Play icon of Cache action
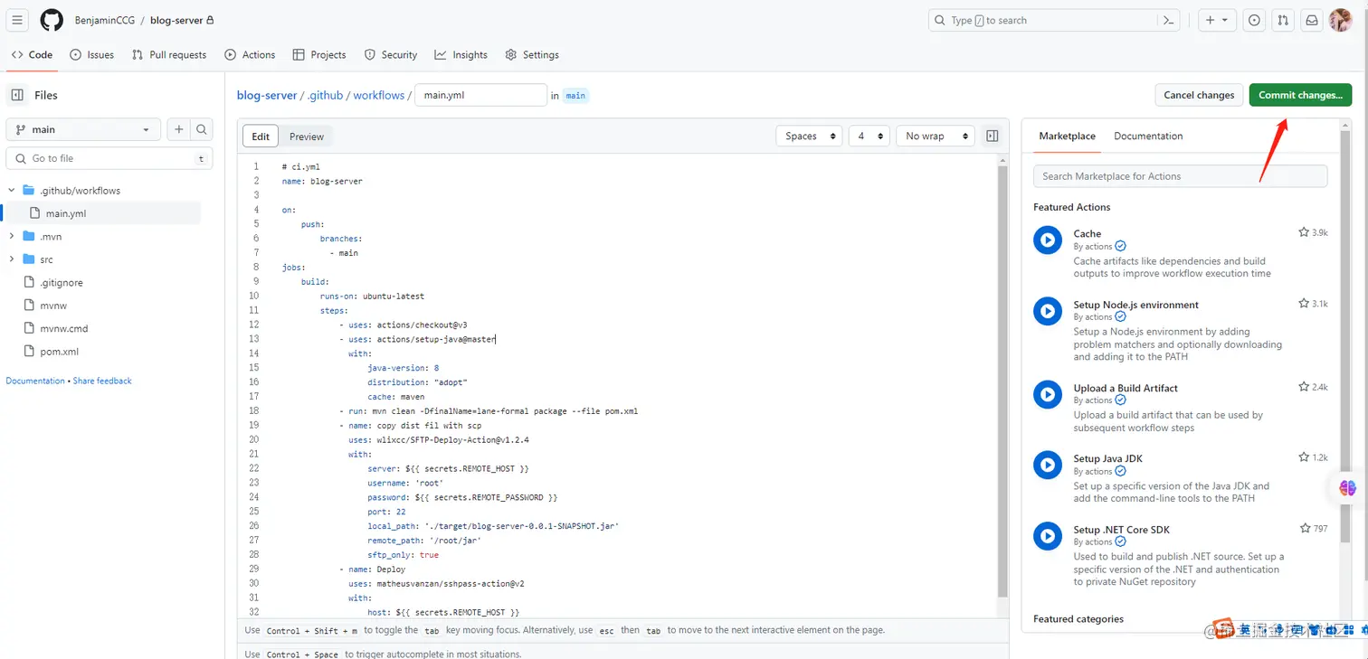 [1048, 240]
